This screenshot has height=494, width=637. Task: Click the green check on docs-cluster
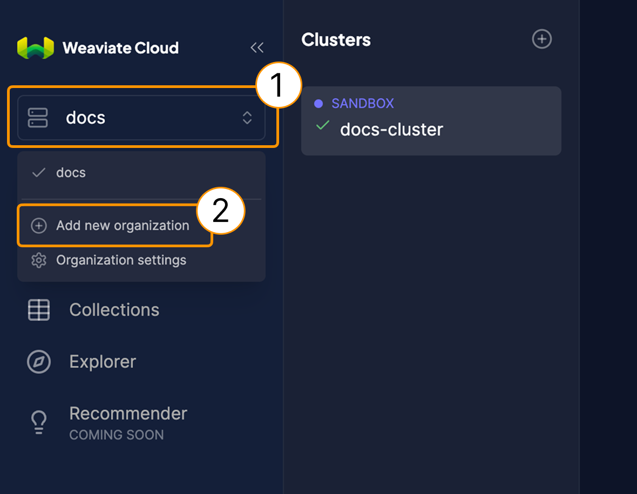point(323,126)
